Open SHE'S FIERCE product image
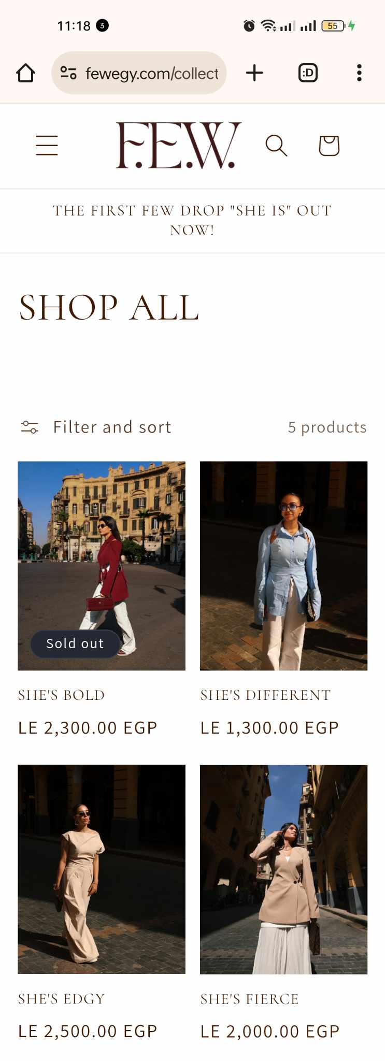This screenshot has height=1061, width=385. coord(283,869)
